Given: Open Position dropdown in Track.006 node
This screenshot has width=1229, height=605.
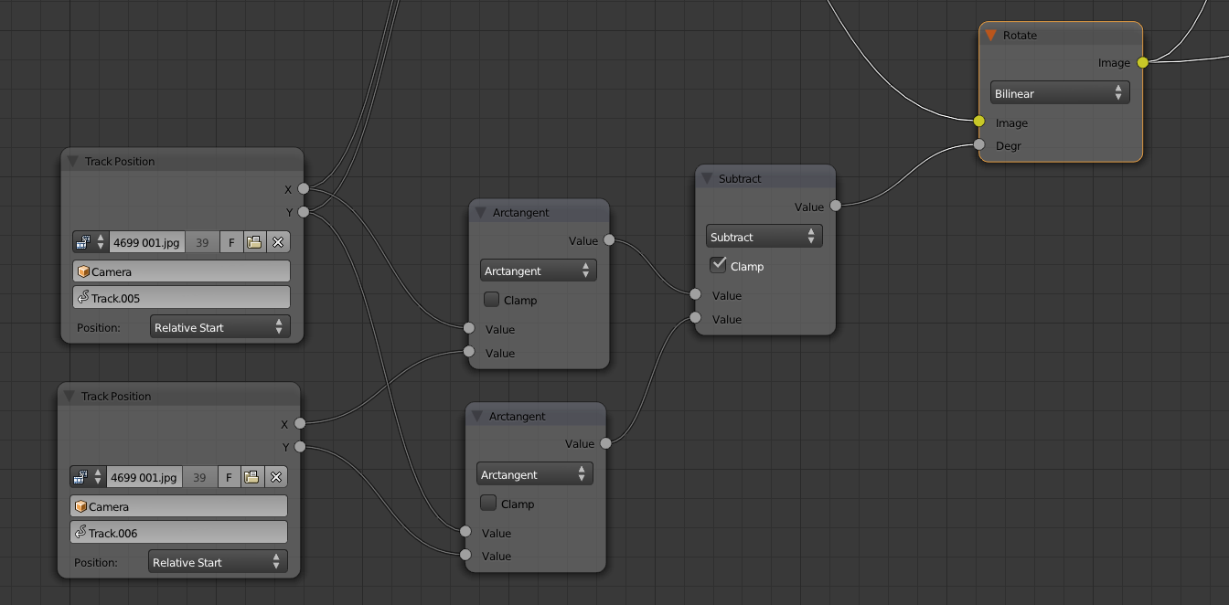Looking at the screenshot, I should [218, 562].
